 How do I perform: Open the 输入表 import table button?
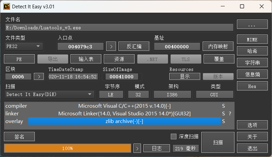coord(86,59)
